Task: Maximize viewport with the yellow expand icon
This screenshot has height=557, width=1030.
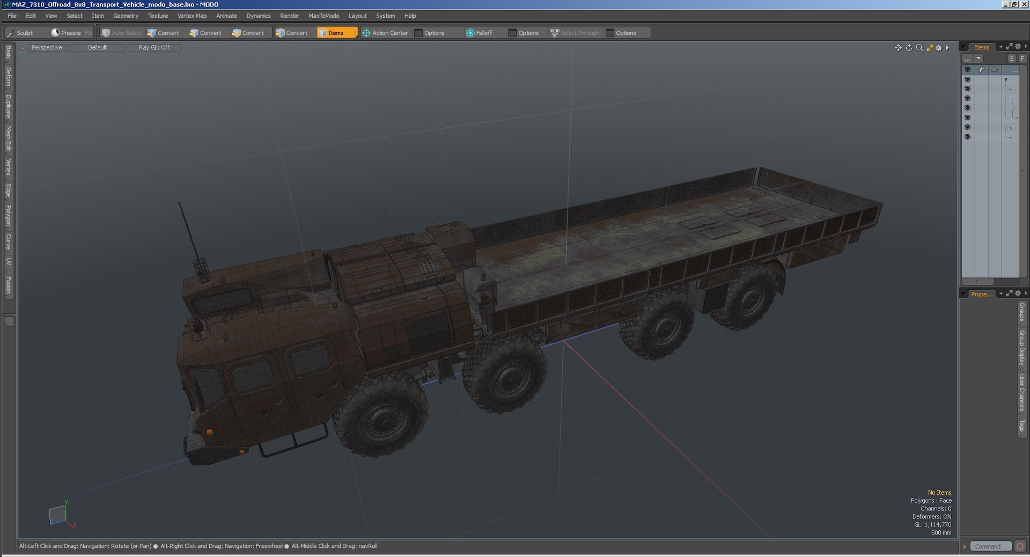Action: point(930,48)
